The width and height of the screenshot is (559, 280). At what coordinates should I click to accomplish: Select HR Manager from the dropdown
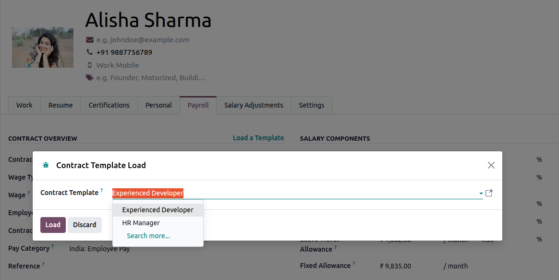pos(141,223)
